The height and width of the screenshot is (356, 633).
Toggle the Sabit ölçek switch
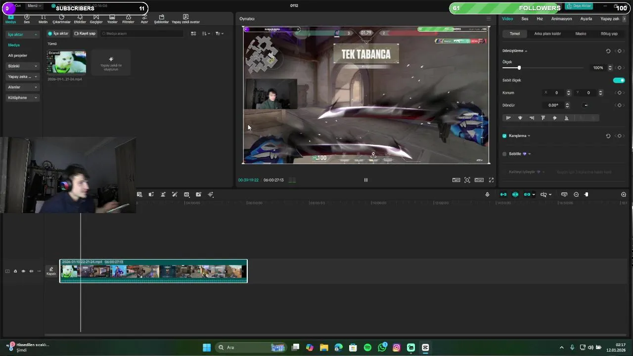(619, 80)
